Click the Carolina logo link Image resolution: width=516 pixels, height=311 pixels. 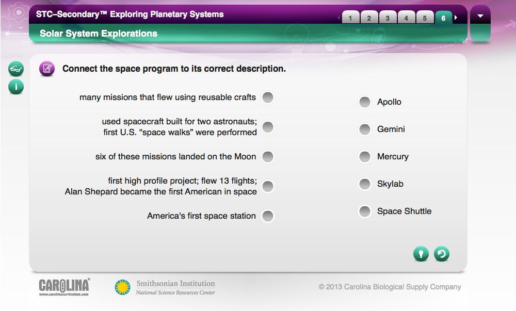click(64, 287)
